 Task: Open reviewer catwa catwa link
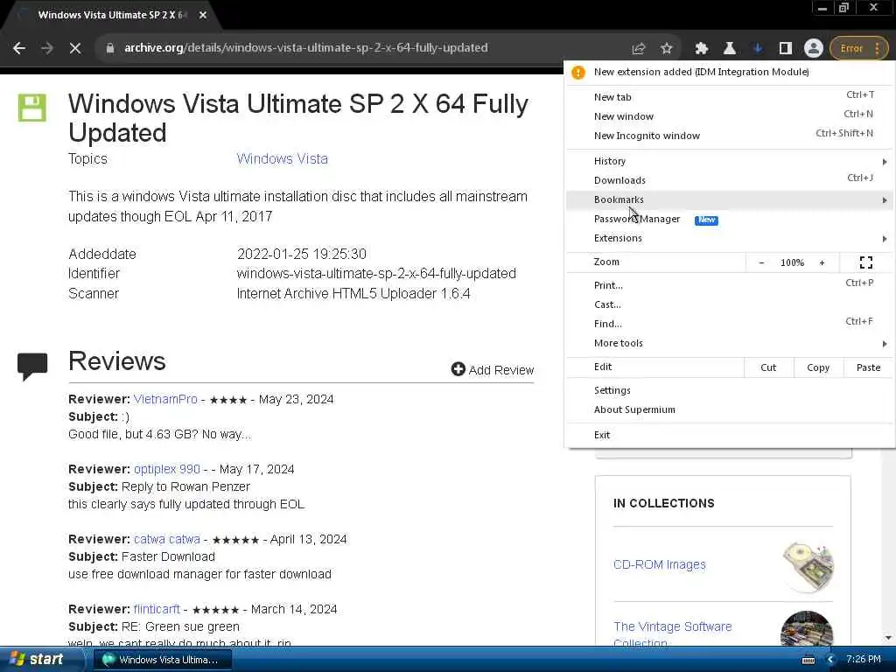[167, 539]
